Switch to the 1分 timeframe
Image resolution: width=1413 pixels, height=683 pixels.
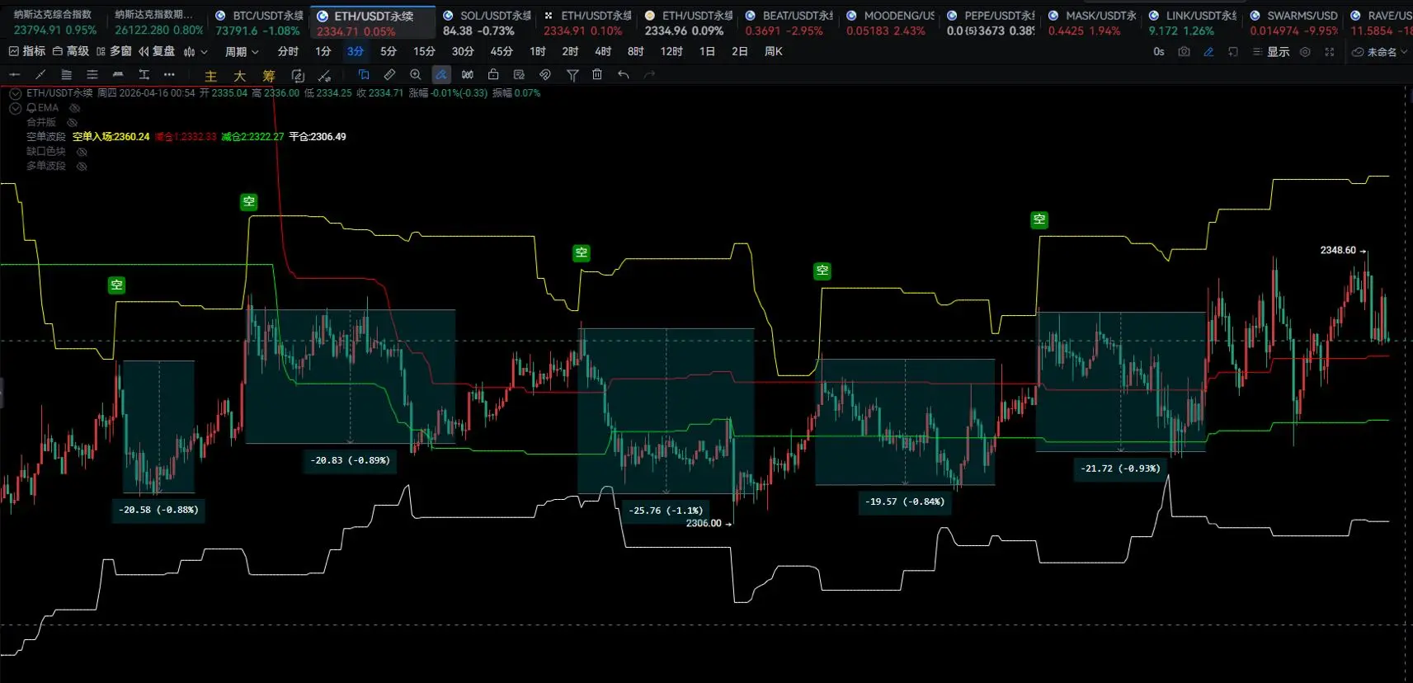[x=323, y=52]
